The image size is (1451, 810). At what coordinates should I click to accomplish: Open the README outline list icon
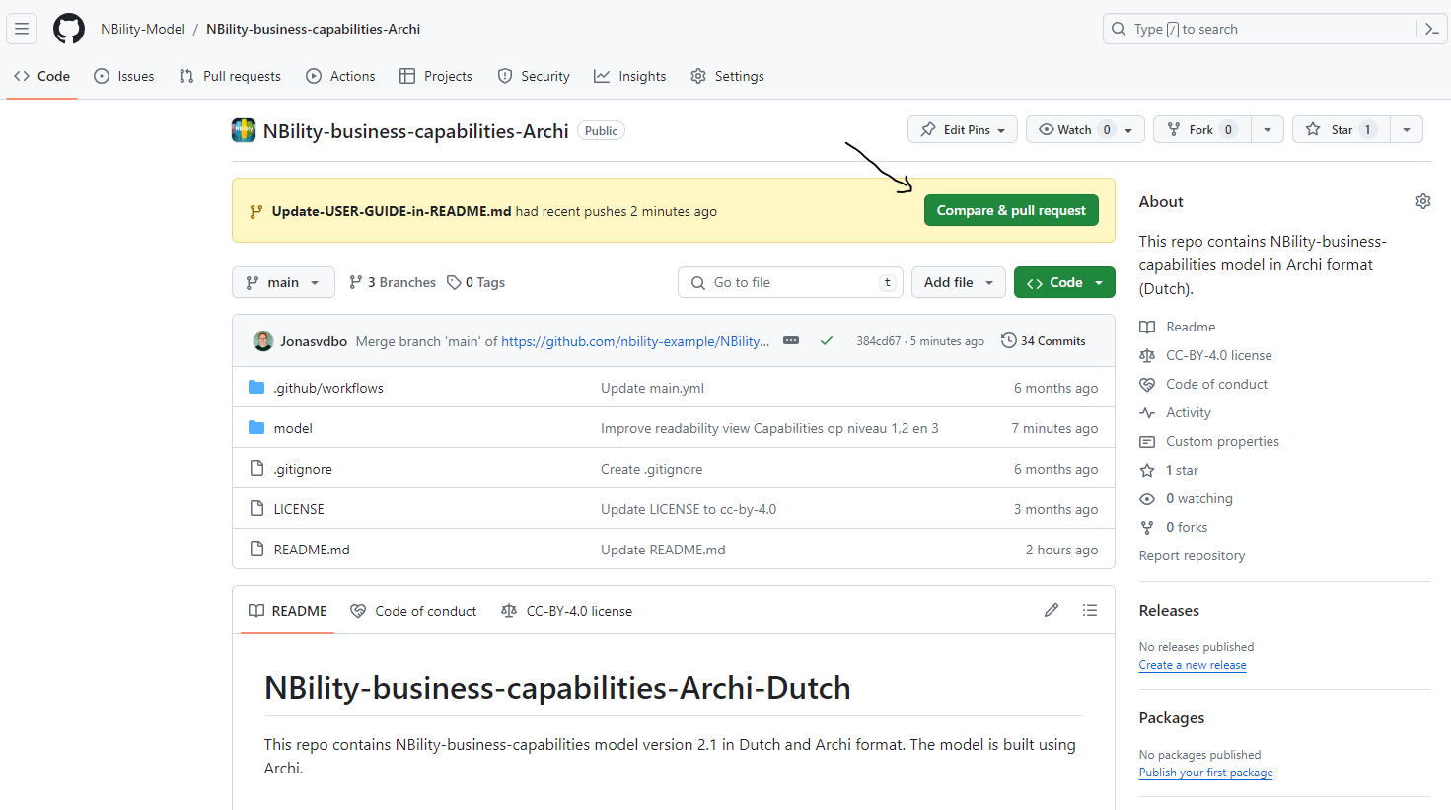pyautogui.click(x=1089, y=610)
